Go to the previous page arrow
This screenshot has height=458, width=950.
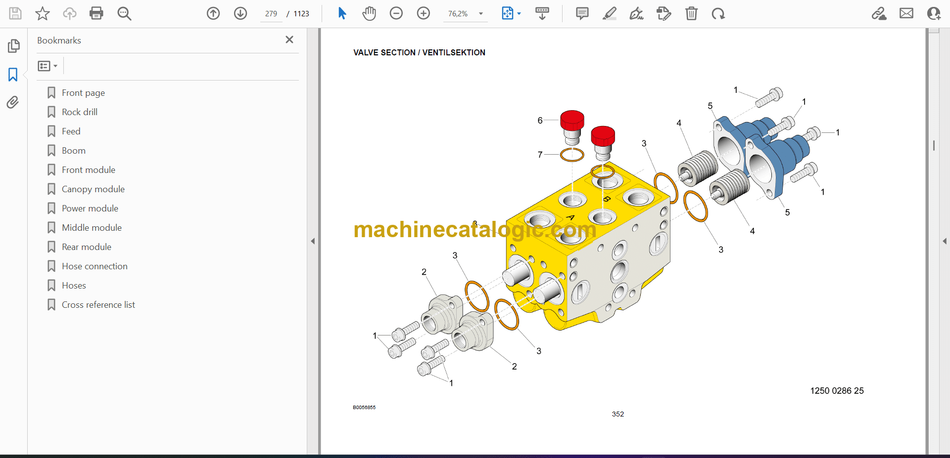[x=213, y=13]
